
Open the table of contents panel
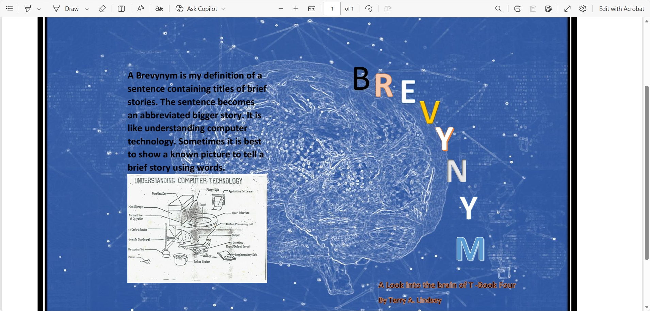pyautogui.click(x=10, y=8)
